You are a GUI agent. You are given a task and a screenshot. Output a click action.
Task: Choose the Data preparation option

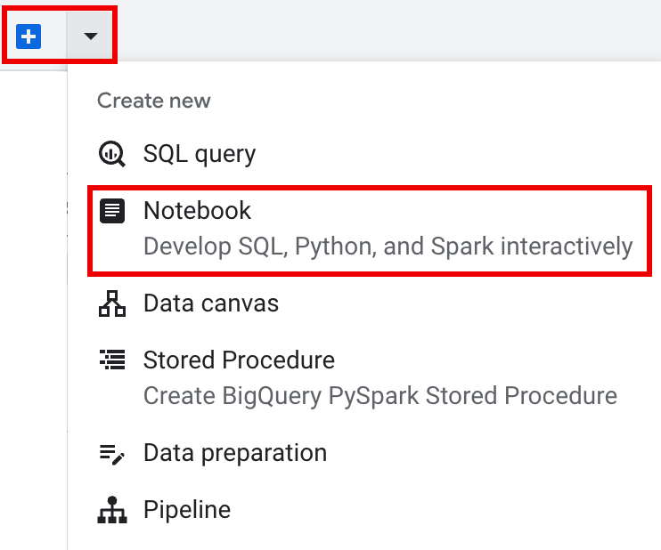pos(235,453)
